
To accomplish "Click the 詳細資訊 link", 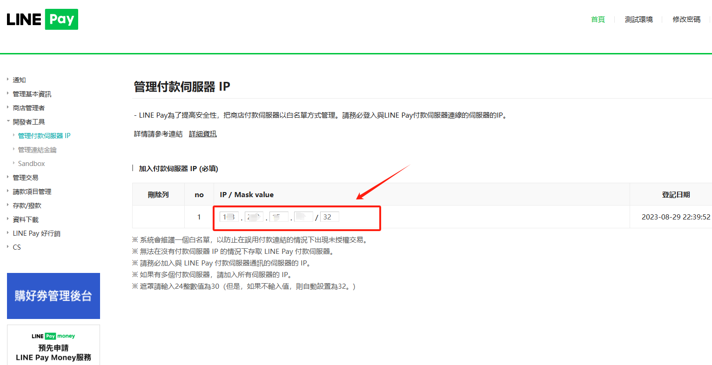I will 203,134.
